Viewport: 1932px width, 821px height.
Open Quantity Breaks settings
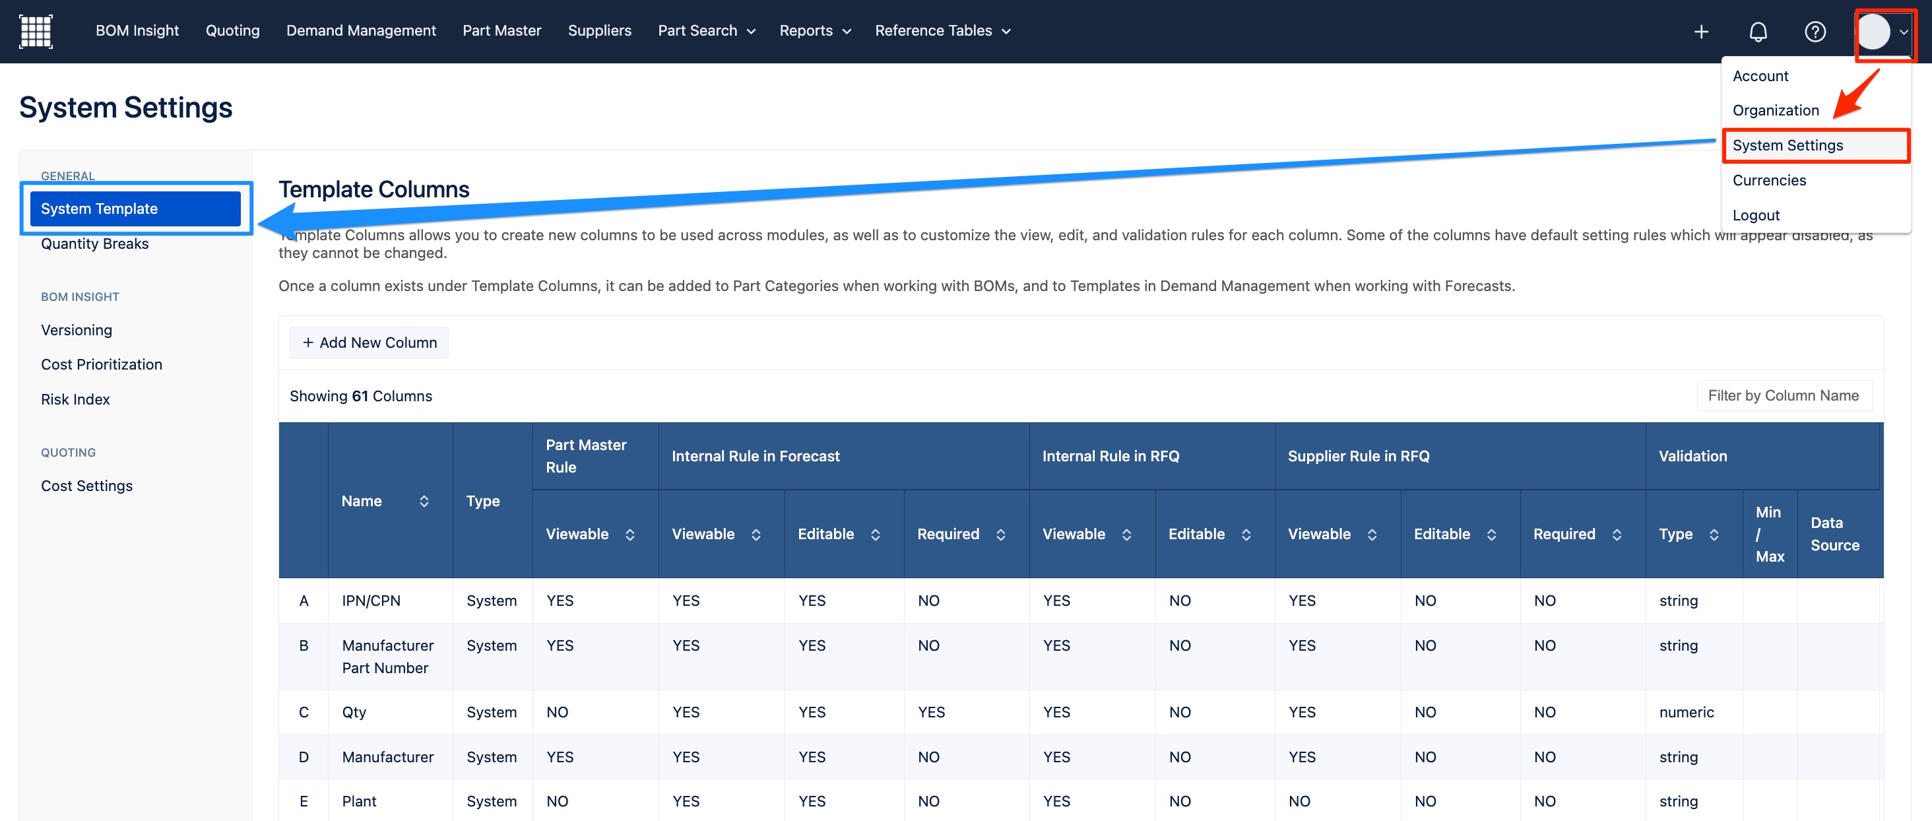[94, 244]
